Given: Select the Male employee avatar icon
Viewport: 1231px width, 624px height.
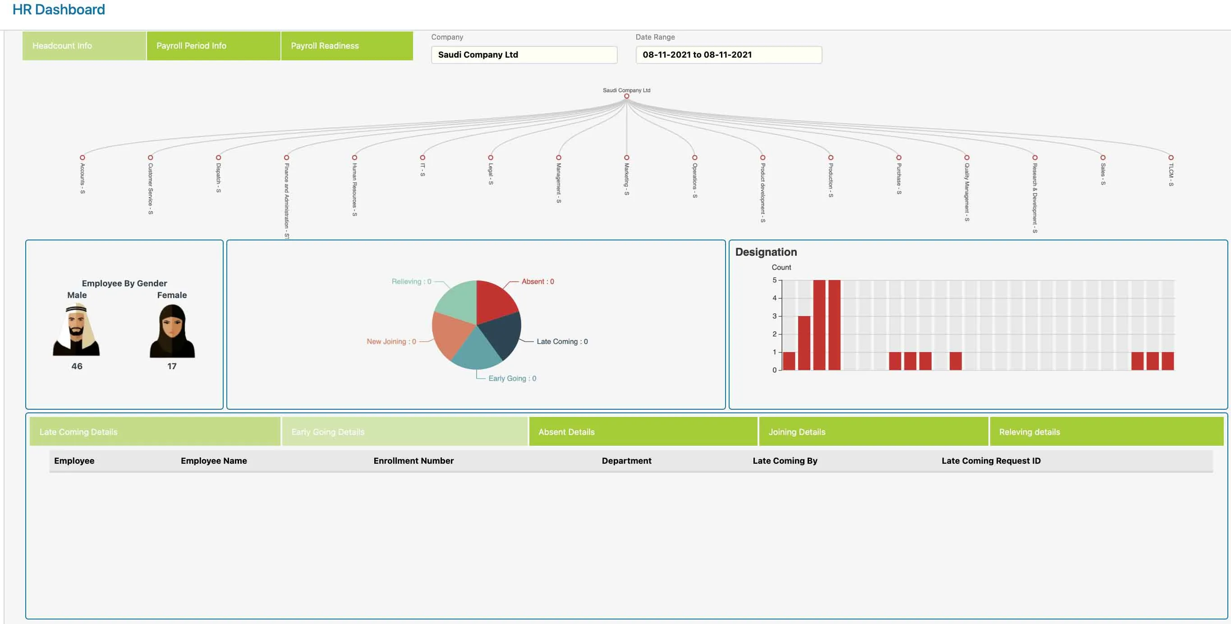Looking at the screenshot, I should (77, 329).
